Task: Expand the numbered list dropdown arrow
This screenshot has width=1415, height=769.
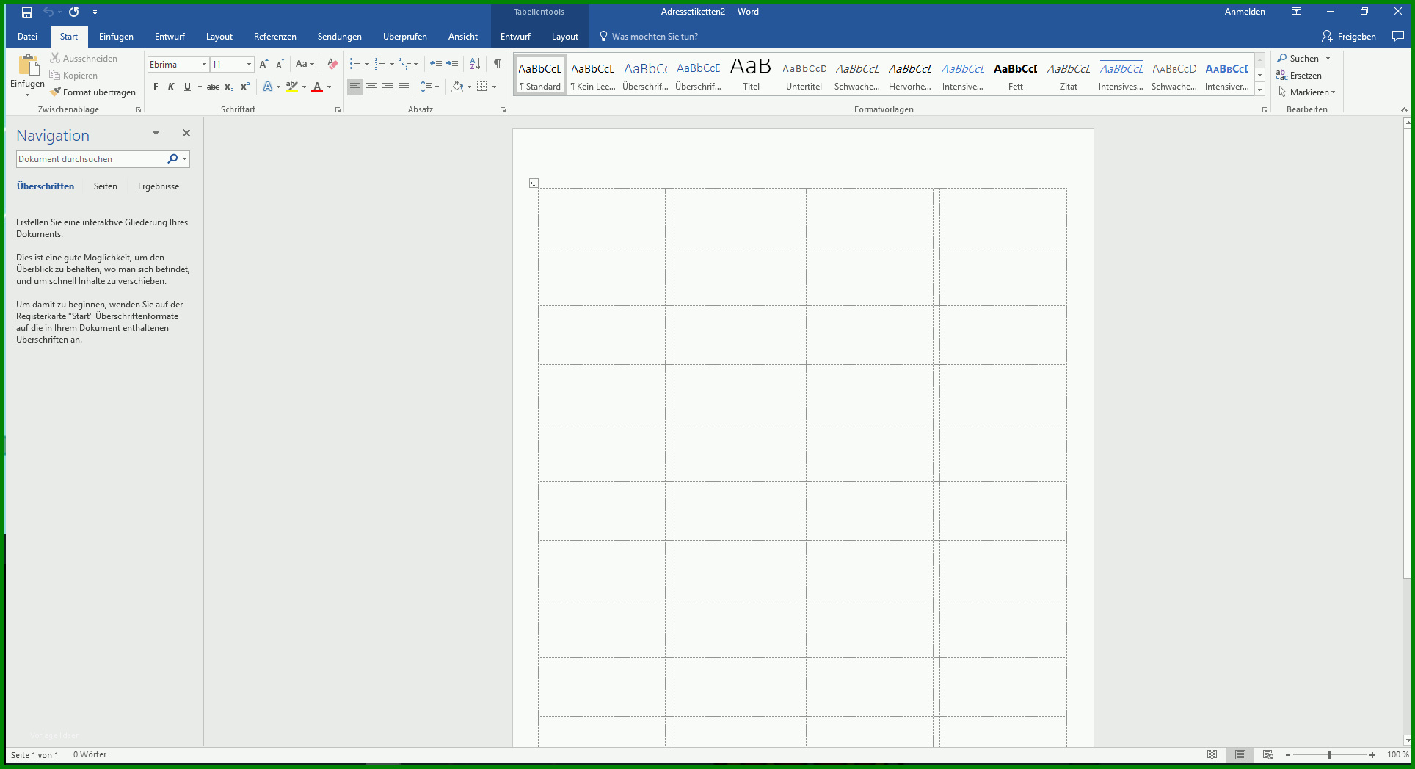Action: [392, 64]
